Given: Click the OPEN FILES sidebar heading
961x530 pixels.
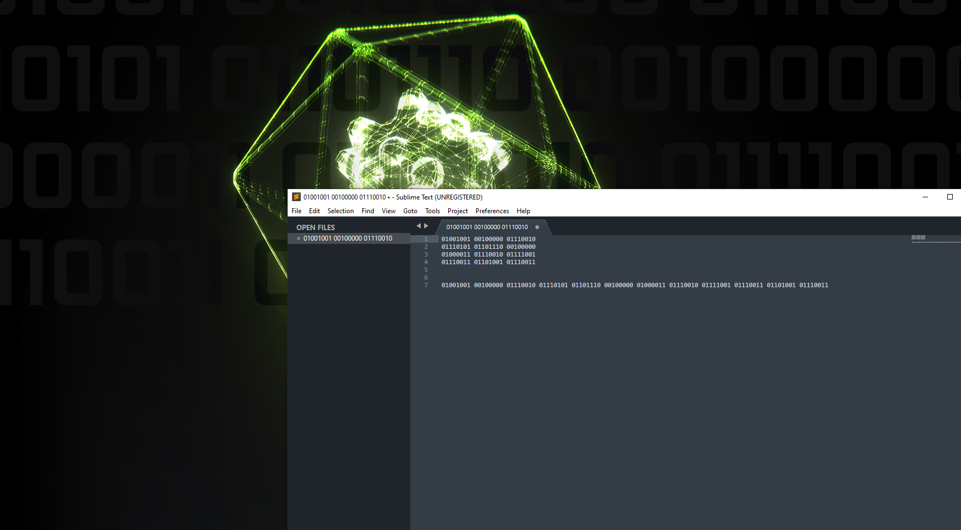Looking at the screenshot, I should [316, 227].
